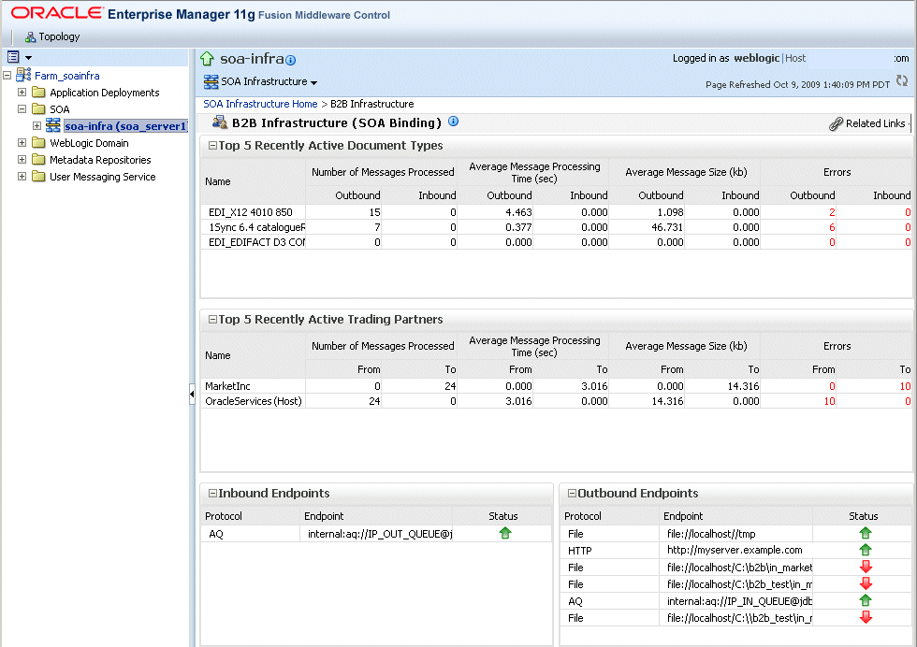This screenshot has height=647, width=917.
Task: Click down status icon for b2b\in_market endpoint
Action: point(866,567)
